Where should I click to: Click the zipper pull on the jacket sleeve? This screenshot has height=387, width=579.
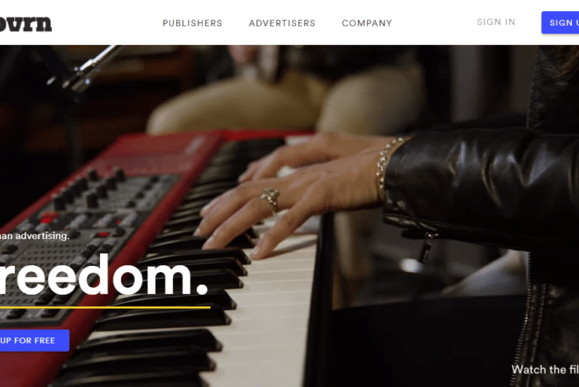426,246
